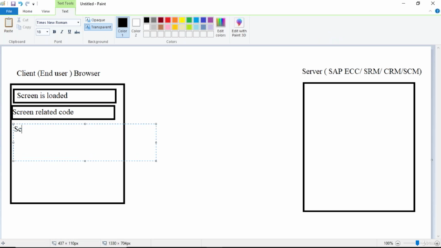Click the Copy button

pos(23,28)
